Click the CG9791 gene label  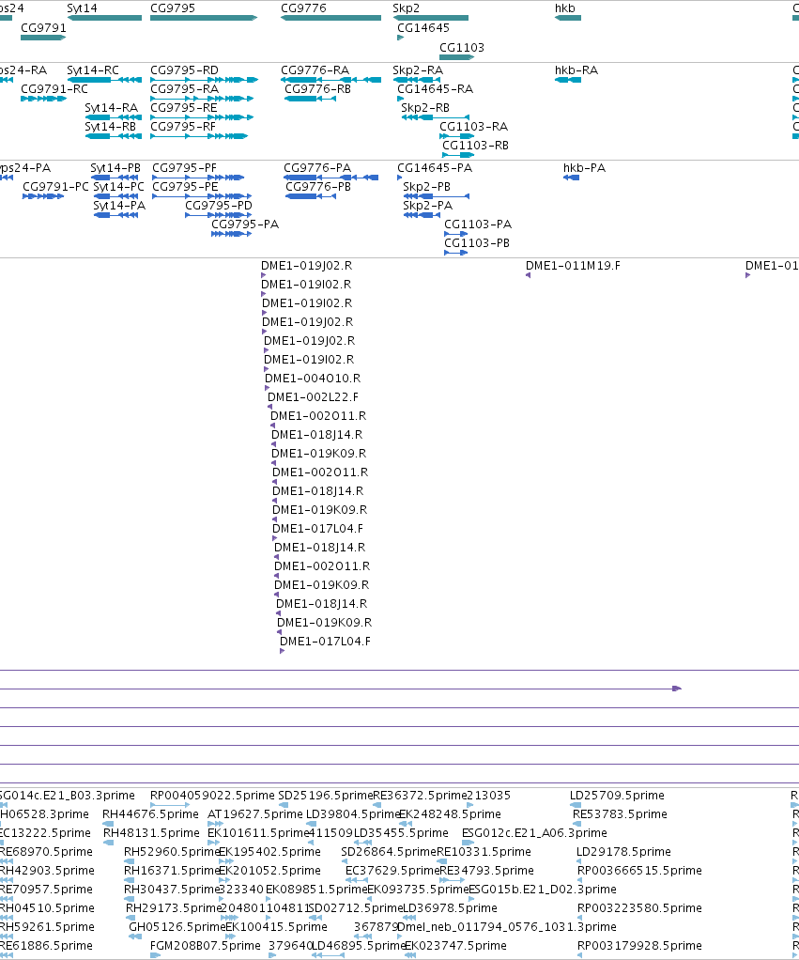click(43, 27)
